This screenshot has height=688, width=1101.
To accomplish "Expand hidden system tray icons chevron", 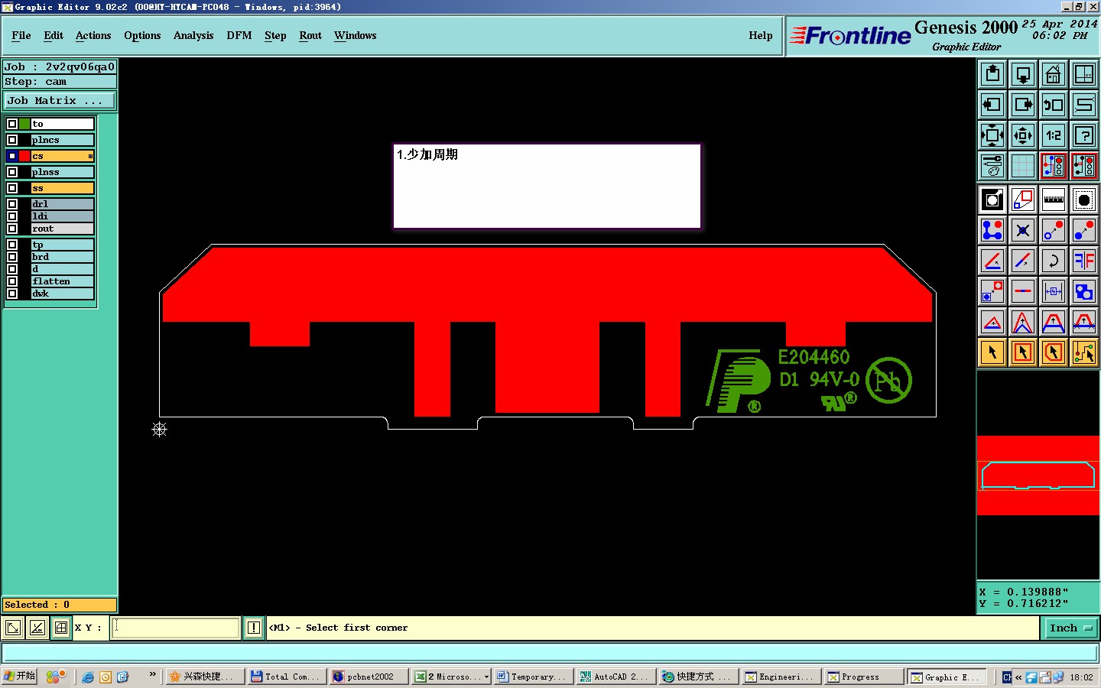I will pyautogui.click(x=1018, y=677).
